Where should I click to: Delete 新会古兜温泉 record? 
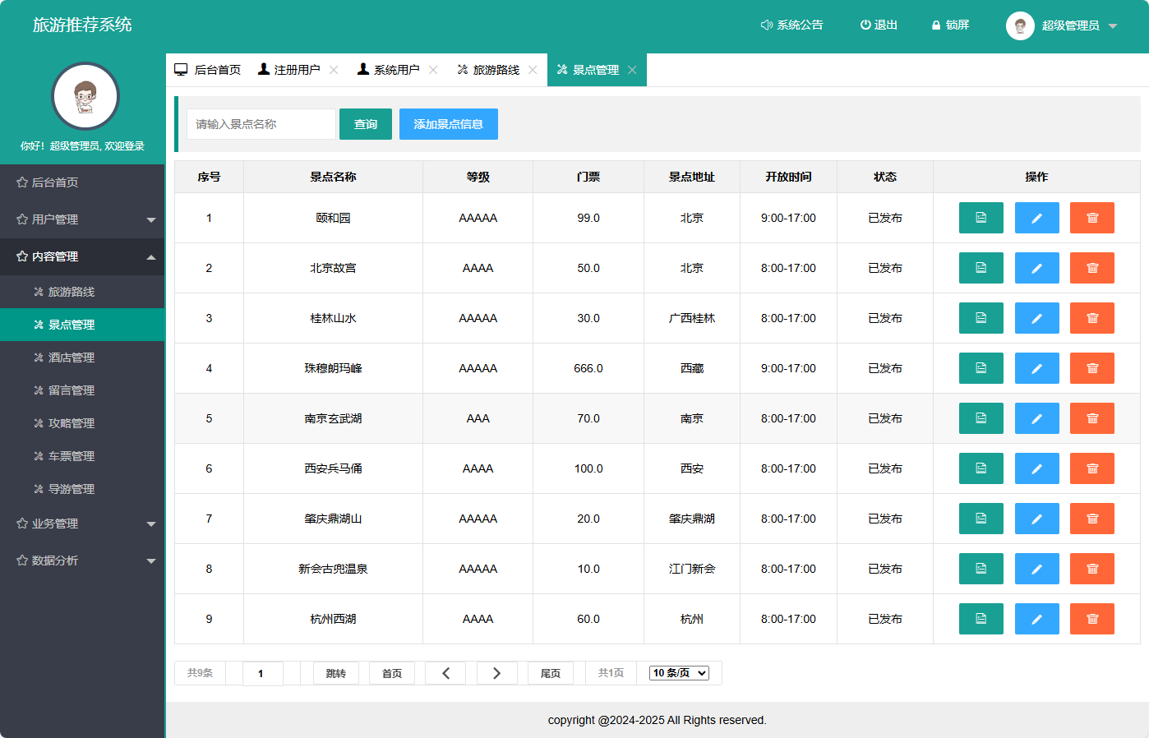(1092, 569)
